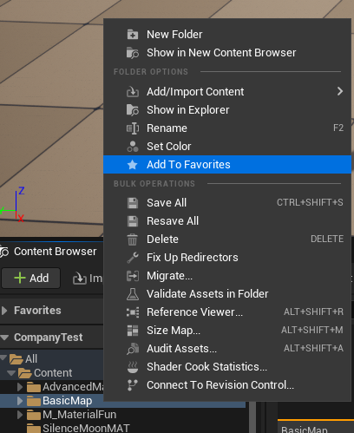Click the trash icon for Delete
Viewport: 354px width, 433px height.
[133, 239]
